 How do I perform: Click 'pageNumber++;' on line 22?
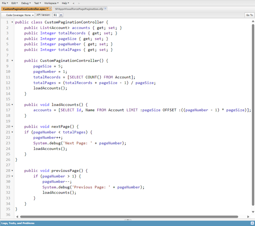click(48, 138)
